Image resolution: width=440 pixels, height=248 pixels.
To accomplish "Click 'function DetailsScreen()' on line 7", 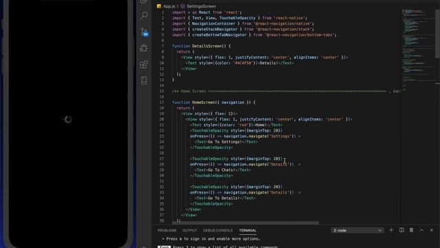I will (x=201, y=46).
